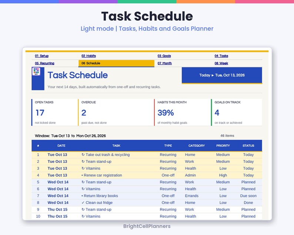
Task: Click the Window date range text
Action: pos(70,136)
